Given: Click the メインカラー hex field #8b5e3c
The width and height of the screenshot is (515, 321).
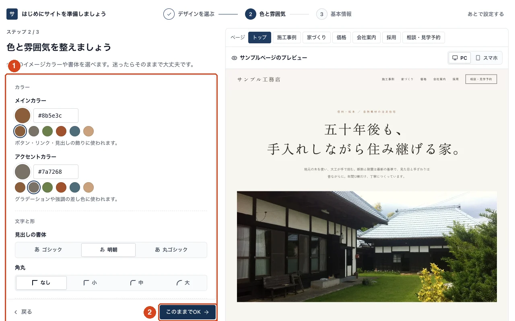Looking at the screenshot, I should tap(56, 116).
